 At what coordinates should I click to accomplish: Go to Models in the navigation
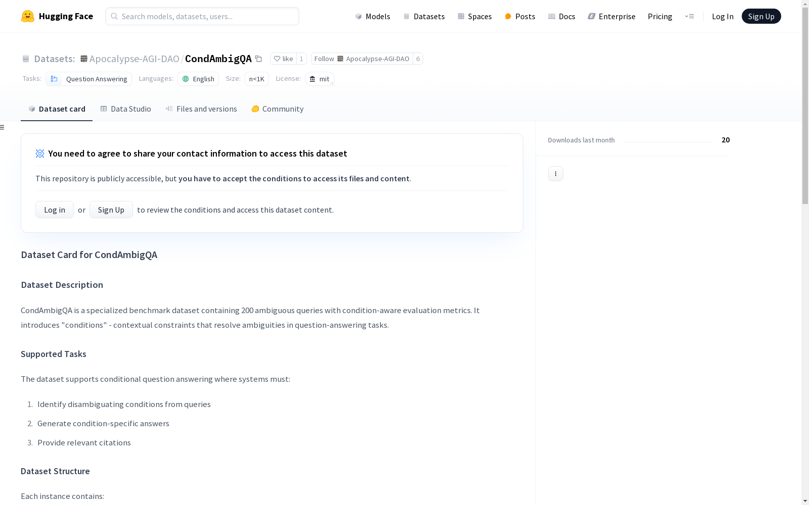tap(373, 16)
